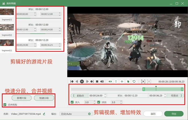The image size is (188, 120).
Task: Decrease the timeline end point time
Action: [165, 97]
